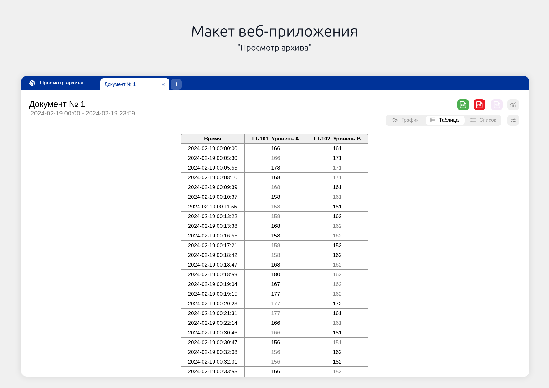The width and height of the screenshot is (549, 388).
Task: Click LT-101. Уровень A column header
Action: click(x=275, y=139)
